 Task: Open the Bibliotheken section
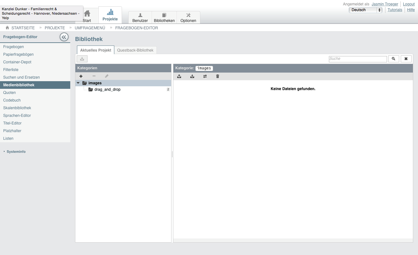[x=164, y=18]
